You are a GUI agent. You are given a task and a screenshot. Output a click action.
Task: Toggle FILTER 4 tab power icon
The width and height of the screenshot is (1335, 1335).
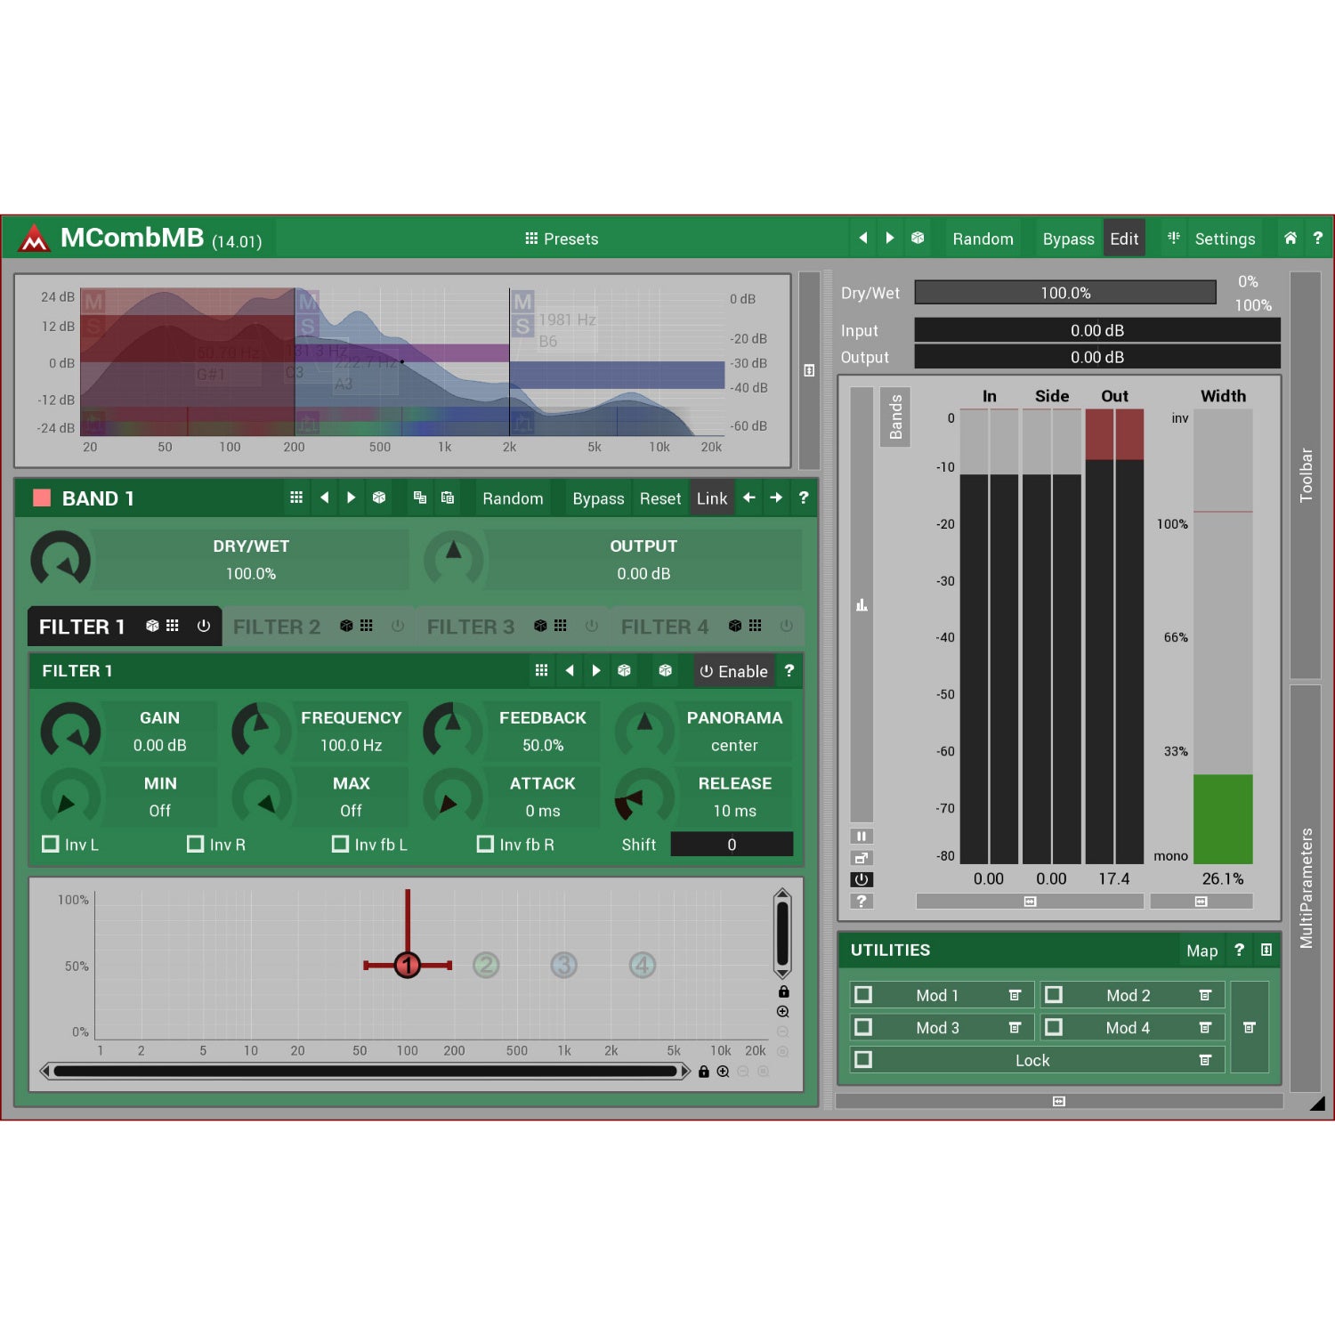point(786,626)
